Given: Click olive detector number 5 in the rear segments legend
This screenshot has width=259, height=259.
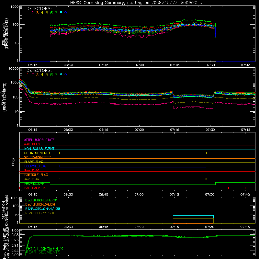Looking at the screenshot, I should pyautogui.click(x=47, y=75).
